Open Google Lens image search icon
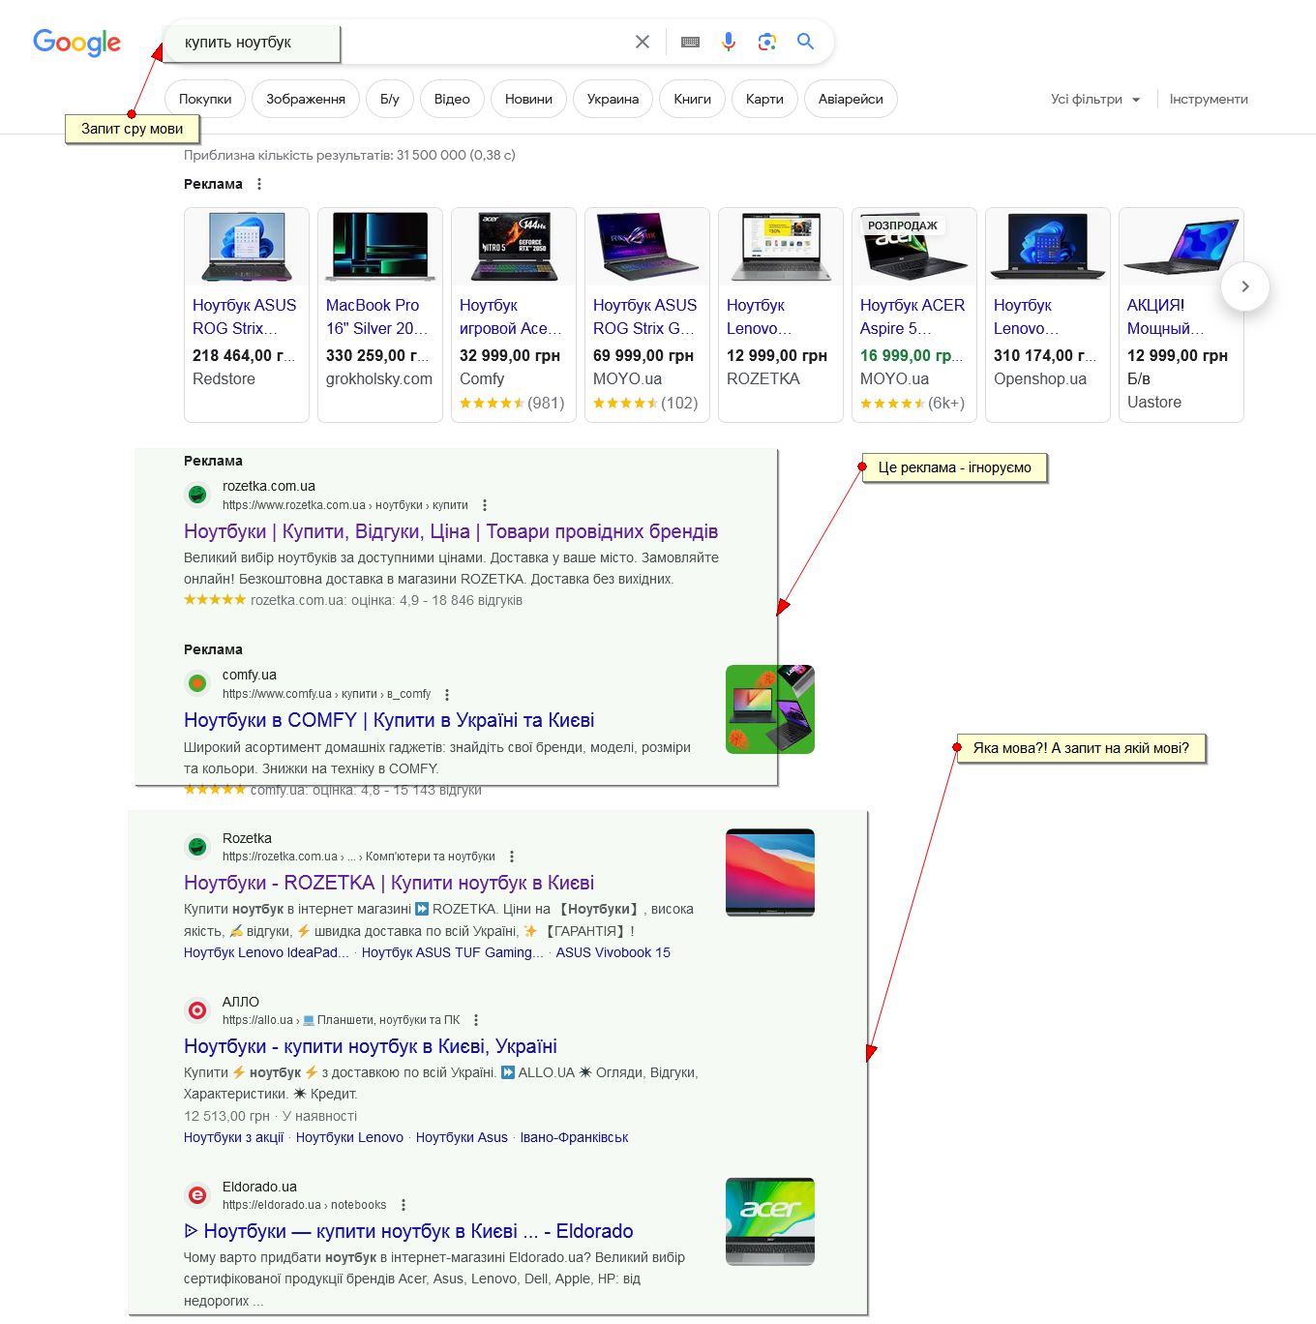Screen dimensions: 1316x1324 [767, 42]
